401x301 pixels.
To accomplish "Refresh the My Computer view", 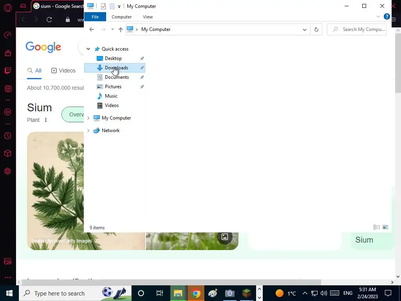I will tap(316, 30).
